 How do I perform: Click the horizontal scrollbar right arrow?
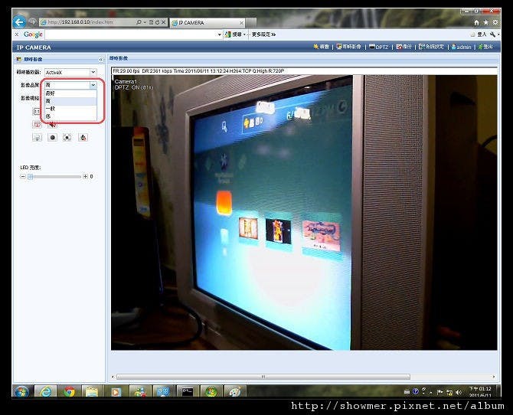[494, 377]
